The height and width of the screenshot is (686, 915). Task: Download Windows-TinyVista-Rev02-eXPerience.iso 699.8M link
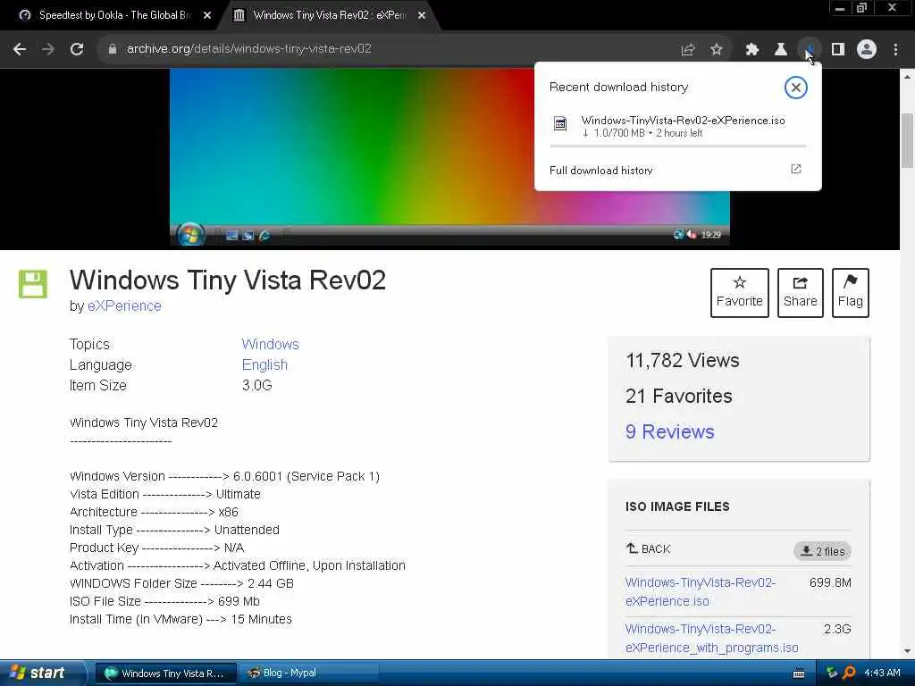pyautogui.click(x=701, y=591)
